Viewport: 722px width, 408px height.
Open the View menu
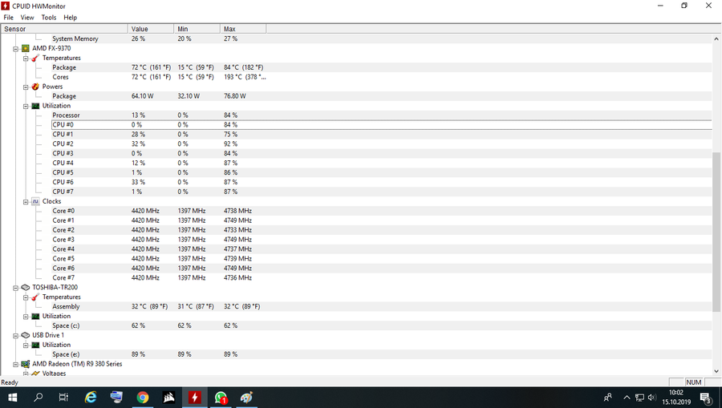[x=27, y=18]
